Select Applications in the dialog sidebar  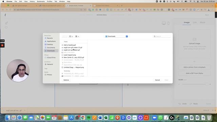(51, 41)
